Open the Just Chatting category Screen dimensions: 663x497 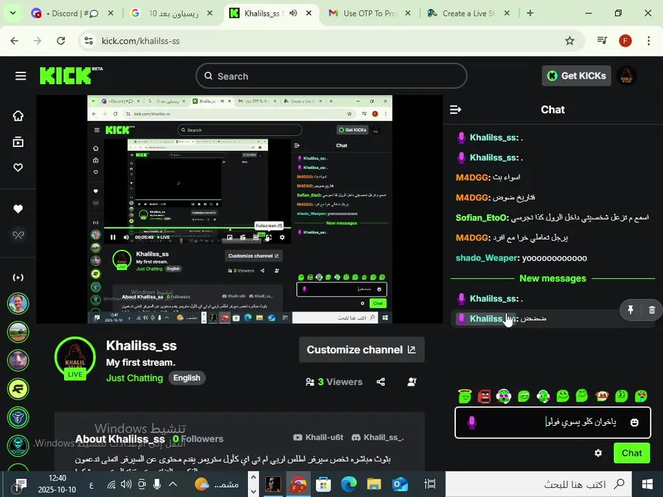(135, 378)
